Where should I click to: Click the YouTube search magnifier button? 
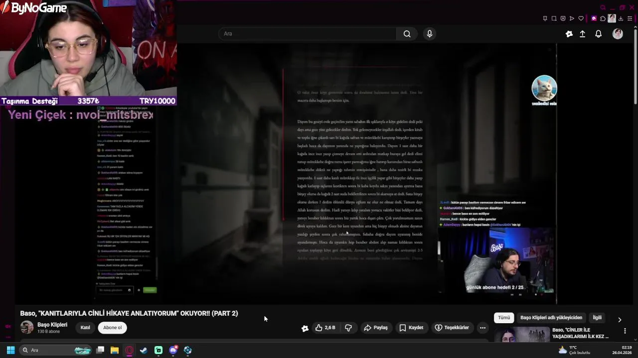point(407,34)
